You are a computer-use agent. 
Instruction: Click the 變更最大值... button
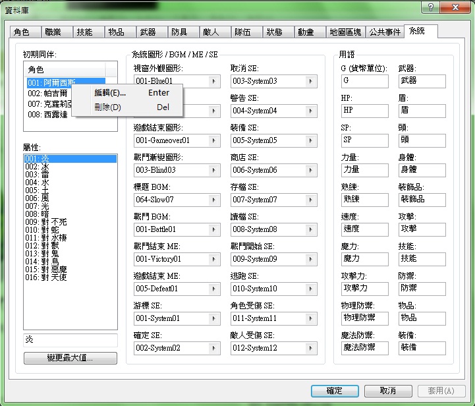70,358
